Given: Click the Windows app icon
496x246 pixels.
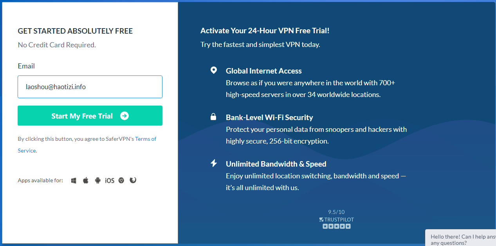Looking at the screenshot, I should [74, 180].
